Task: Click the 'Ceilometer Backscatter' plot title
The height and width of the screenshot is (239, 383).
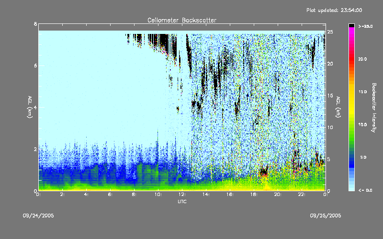Action: coord(182,20)
